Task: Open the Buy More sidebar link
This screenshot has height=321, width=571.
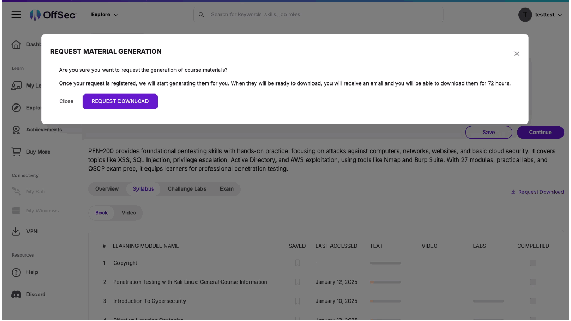Action: tap(38, 152)
